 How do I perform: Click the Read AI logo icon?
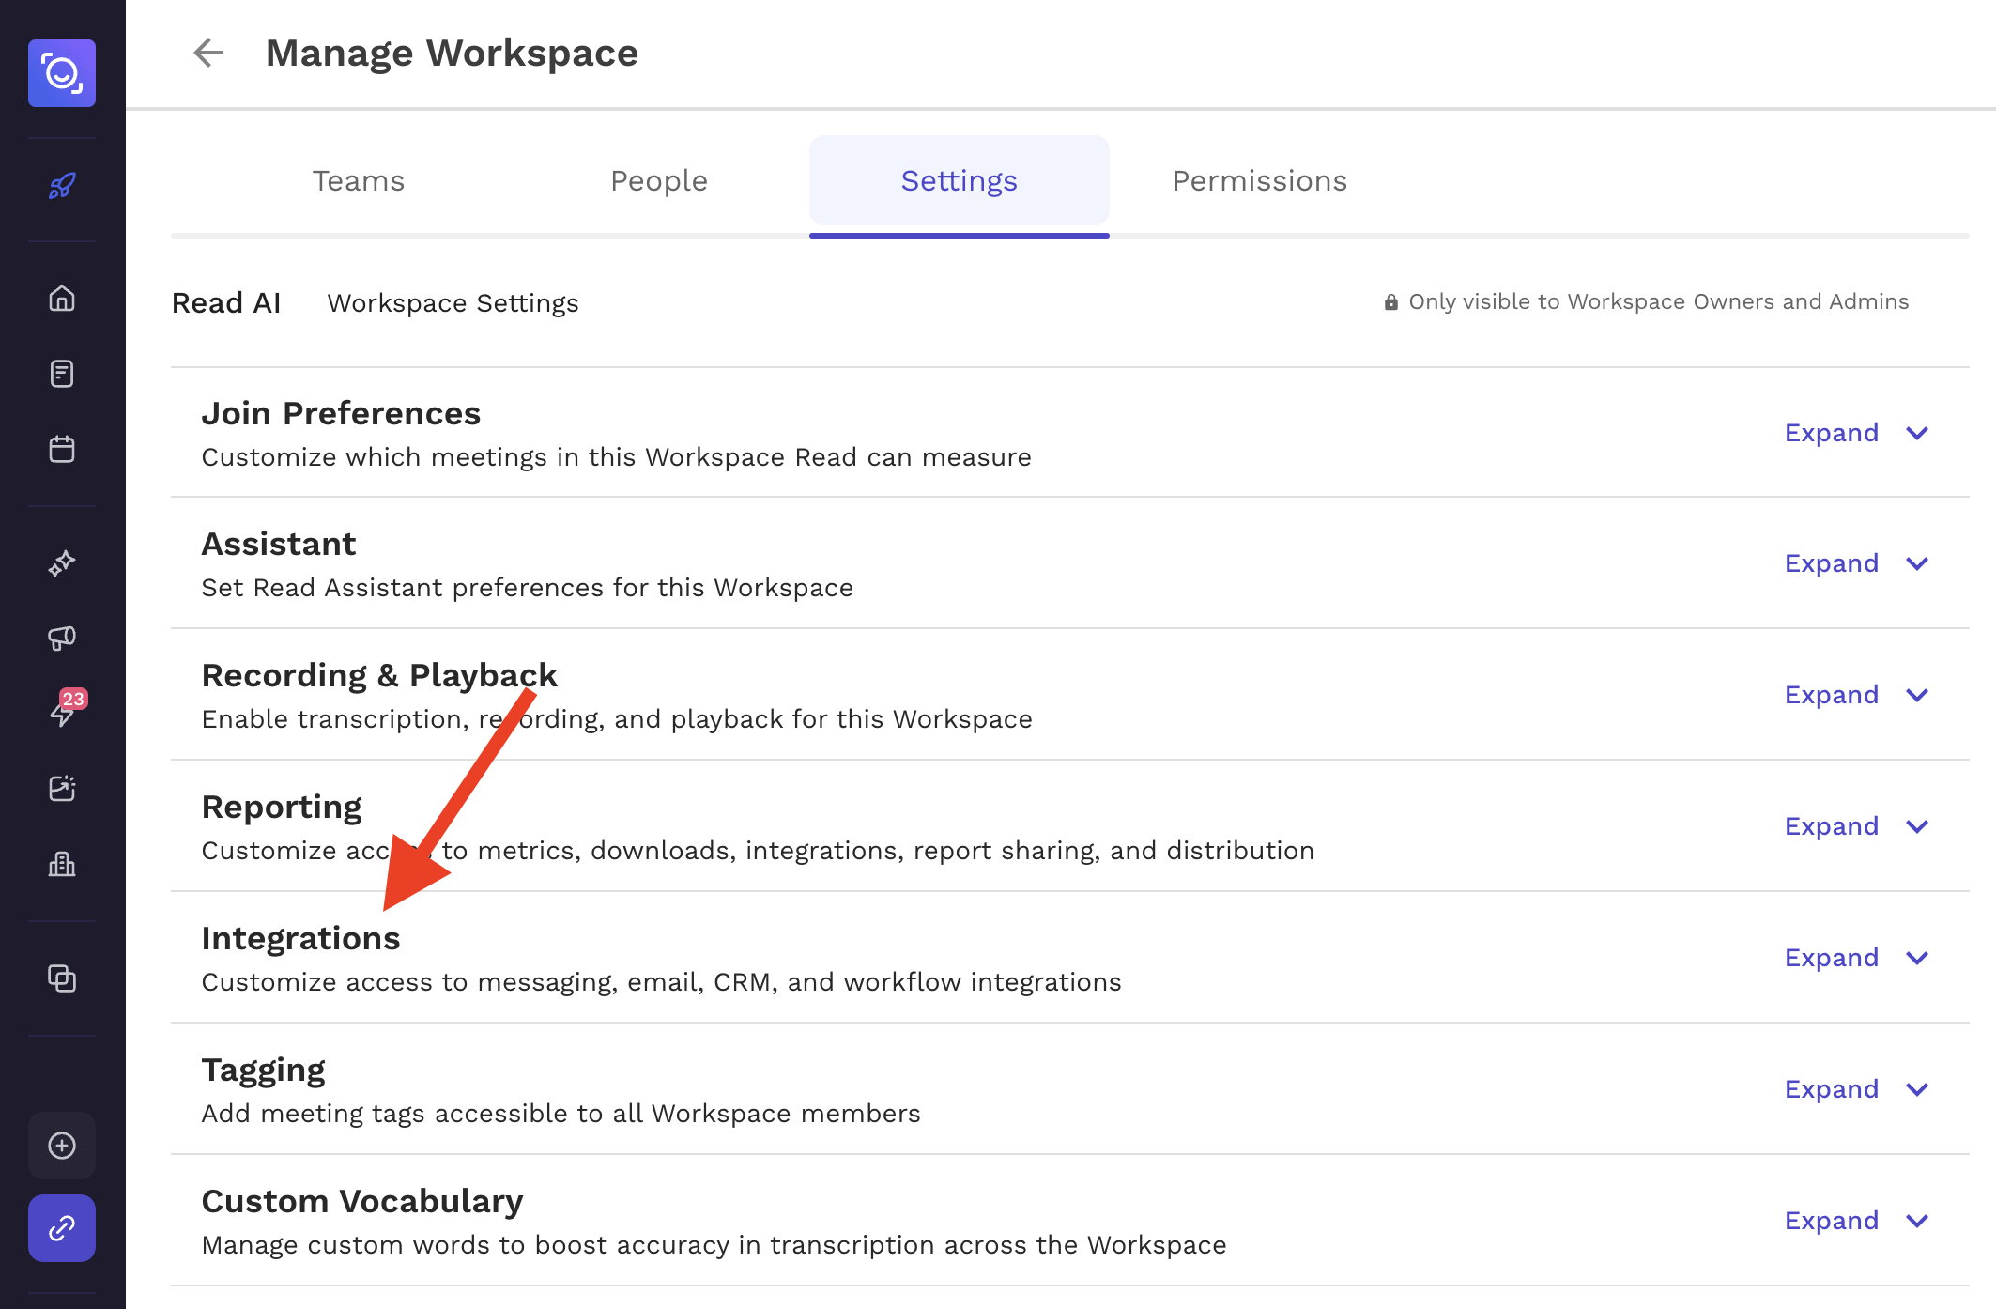(x=62, y=73)
